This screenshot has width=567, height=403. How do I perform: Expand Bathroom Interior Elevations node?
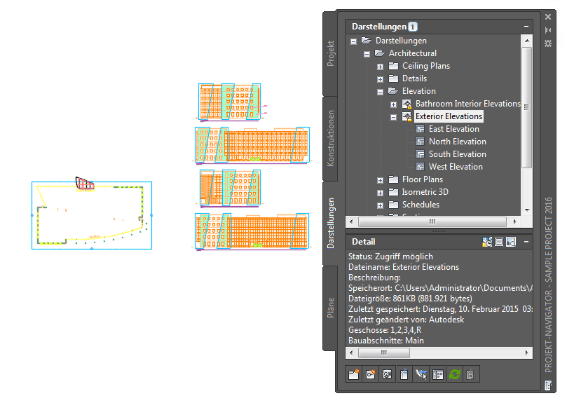(x=393, y=104)
